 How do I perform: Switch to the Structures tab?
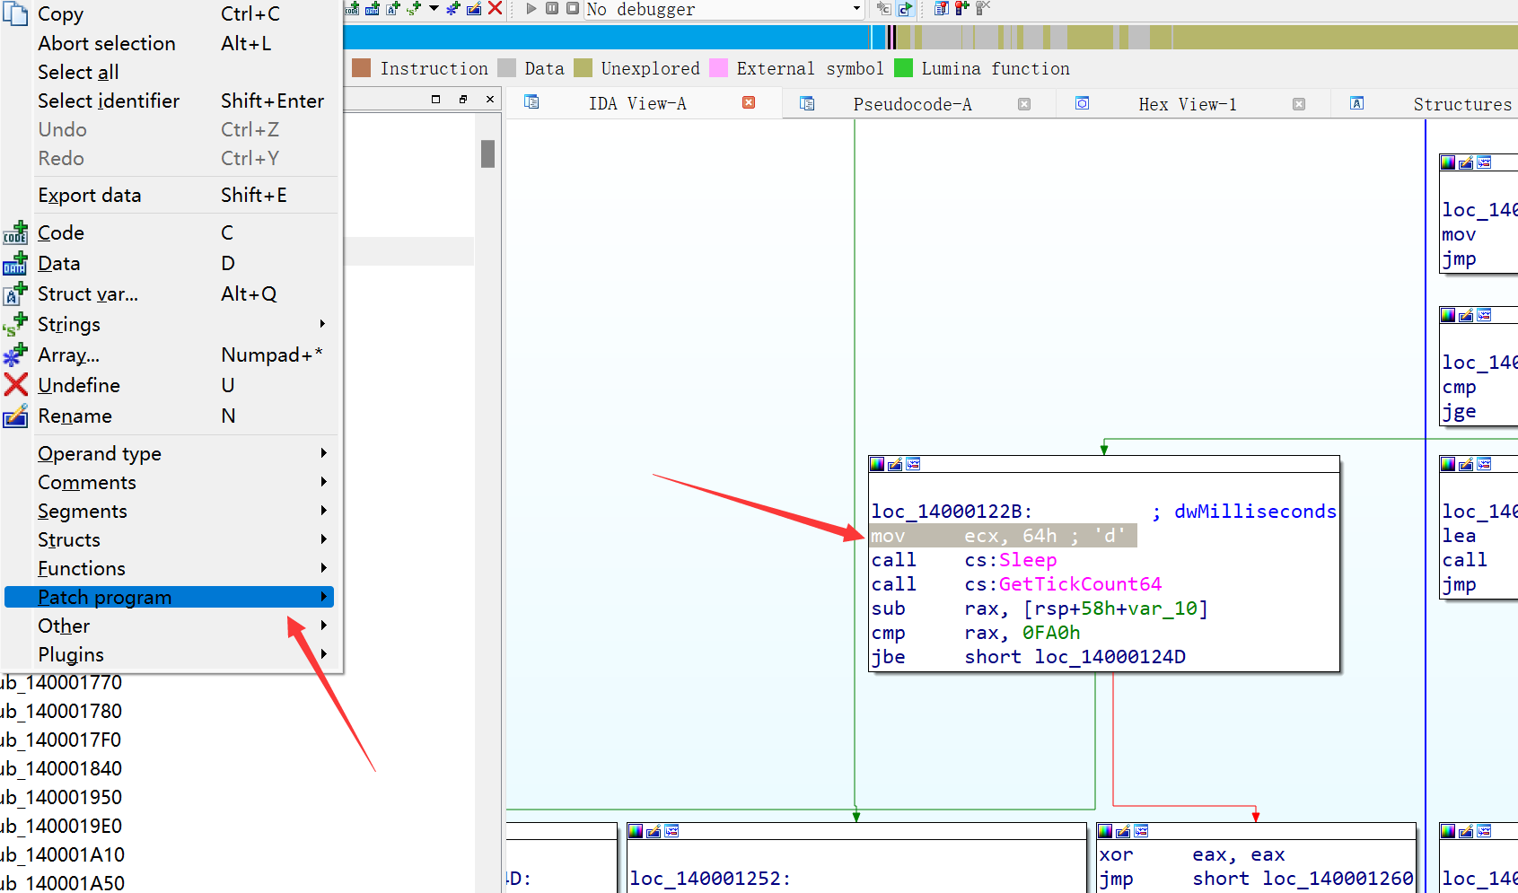(1461, 104)
